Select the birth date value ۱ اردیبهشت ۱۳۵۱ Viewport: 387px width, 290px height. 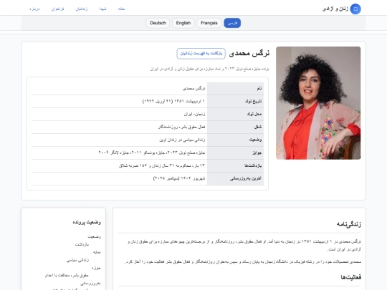[x=173, y=101]
